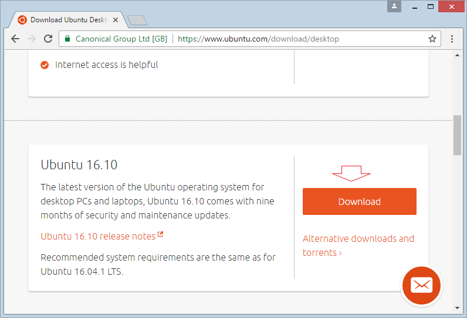Bookmark this page with the star icon
The height and width of the screenshot is (318, 467).
point(432,39)
